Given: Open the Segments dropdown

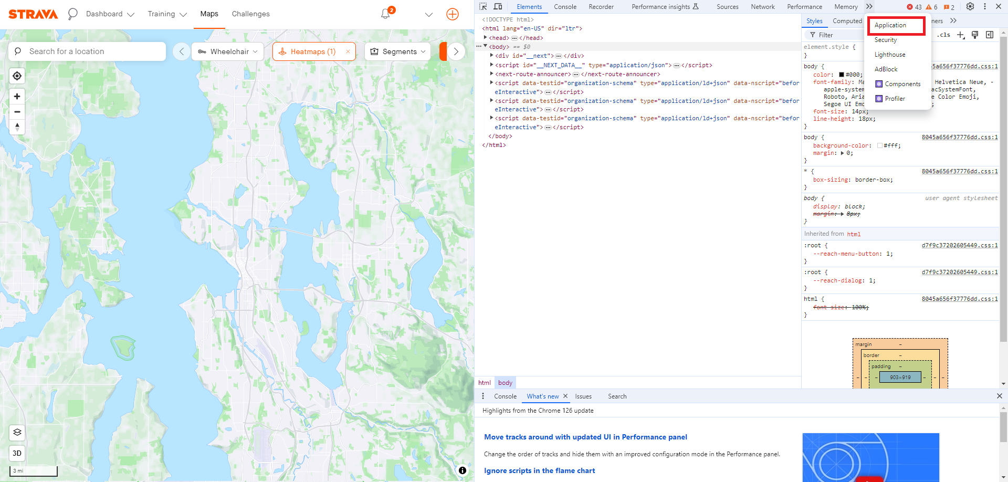Looking at the screenshot, I should coord(397,51).
